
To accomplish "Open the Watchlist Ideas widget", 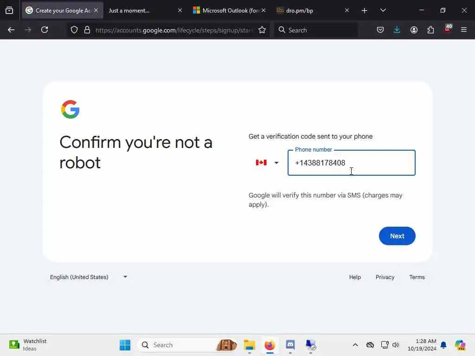I will click(x=28, y=345).
